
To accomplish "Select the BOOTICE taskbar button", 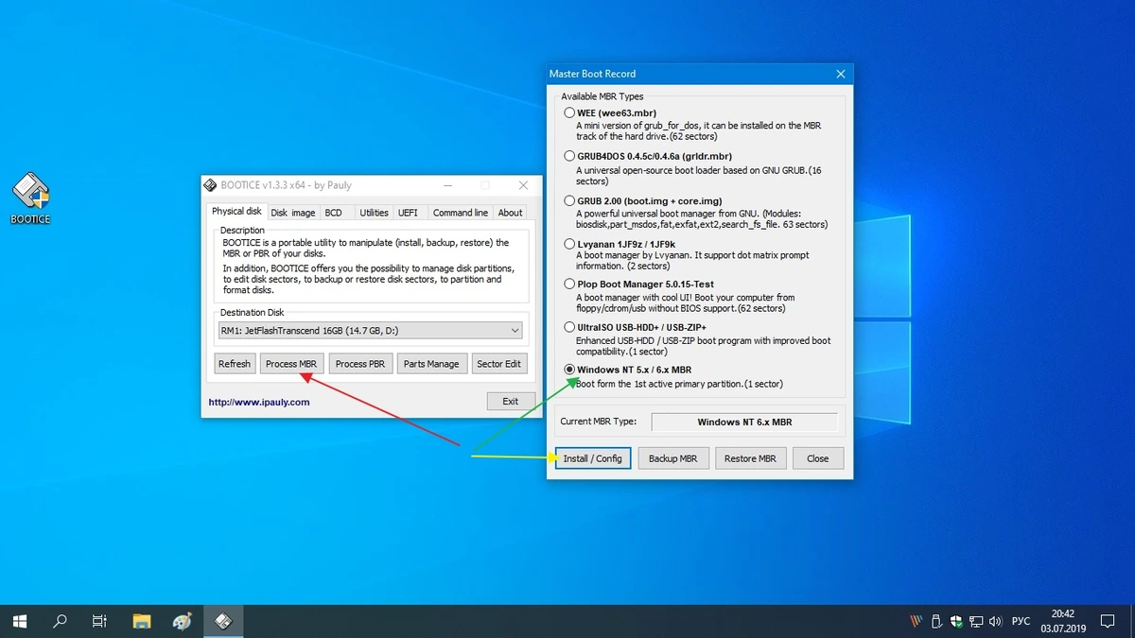I will pyautogui.click(x=224, y=621).
